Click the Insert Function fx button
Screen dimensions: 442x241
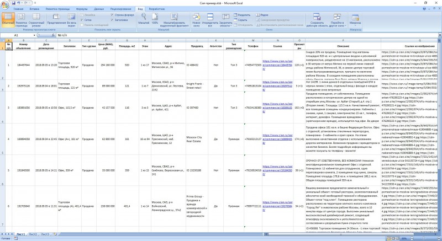point(53,35)
